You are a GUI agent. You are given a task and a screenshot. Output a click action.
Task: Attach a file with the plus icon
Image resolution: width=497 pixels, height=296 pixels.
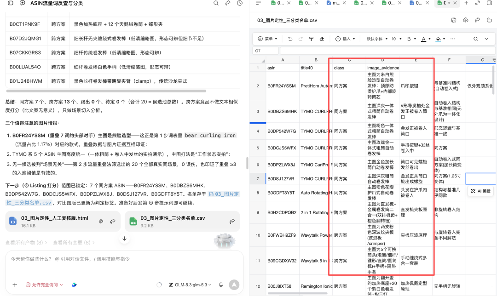click(15, 285)
